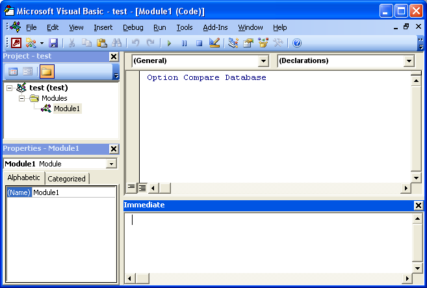The image size is (427, 288).
Task: Open Project panel toolbar options arrow
Action: tap(116, 72)
